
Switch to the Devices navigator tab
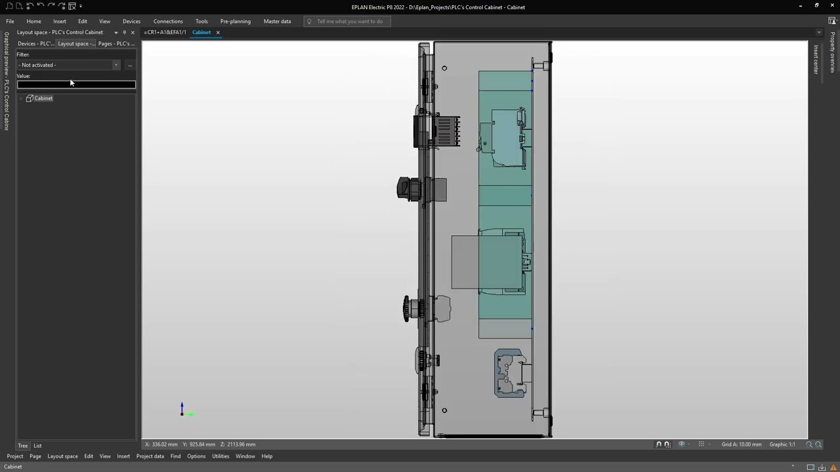pos(35,43)
